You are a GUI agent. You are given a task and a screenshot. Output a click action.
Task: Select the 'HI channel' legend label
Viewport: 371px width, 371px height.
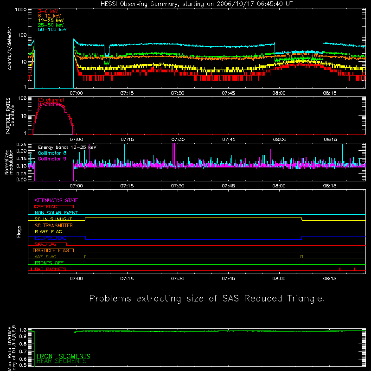pyautogui.click(x=51, y=104)
